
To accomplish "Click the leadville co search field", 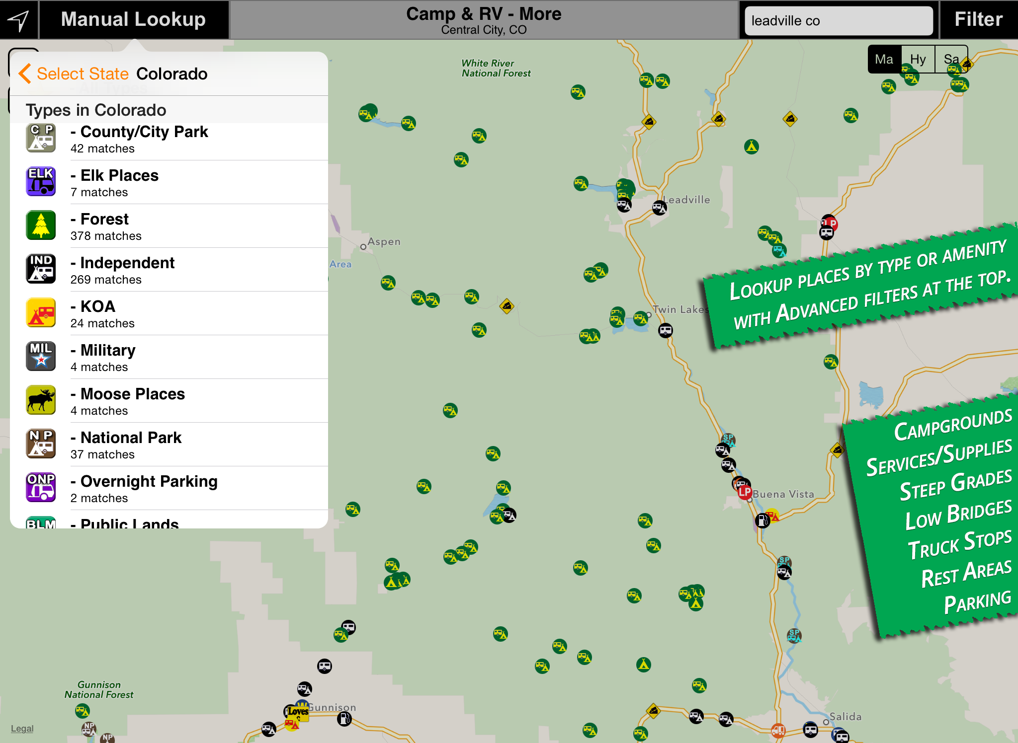I will pos(838,21).
